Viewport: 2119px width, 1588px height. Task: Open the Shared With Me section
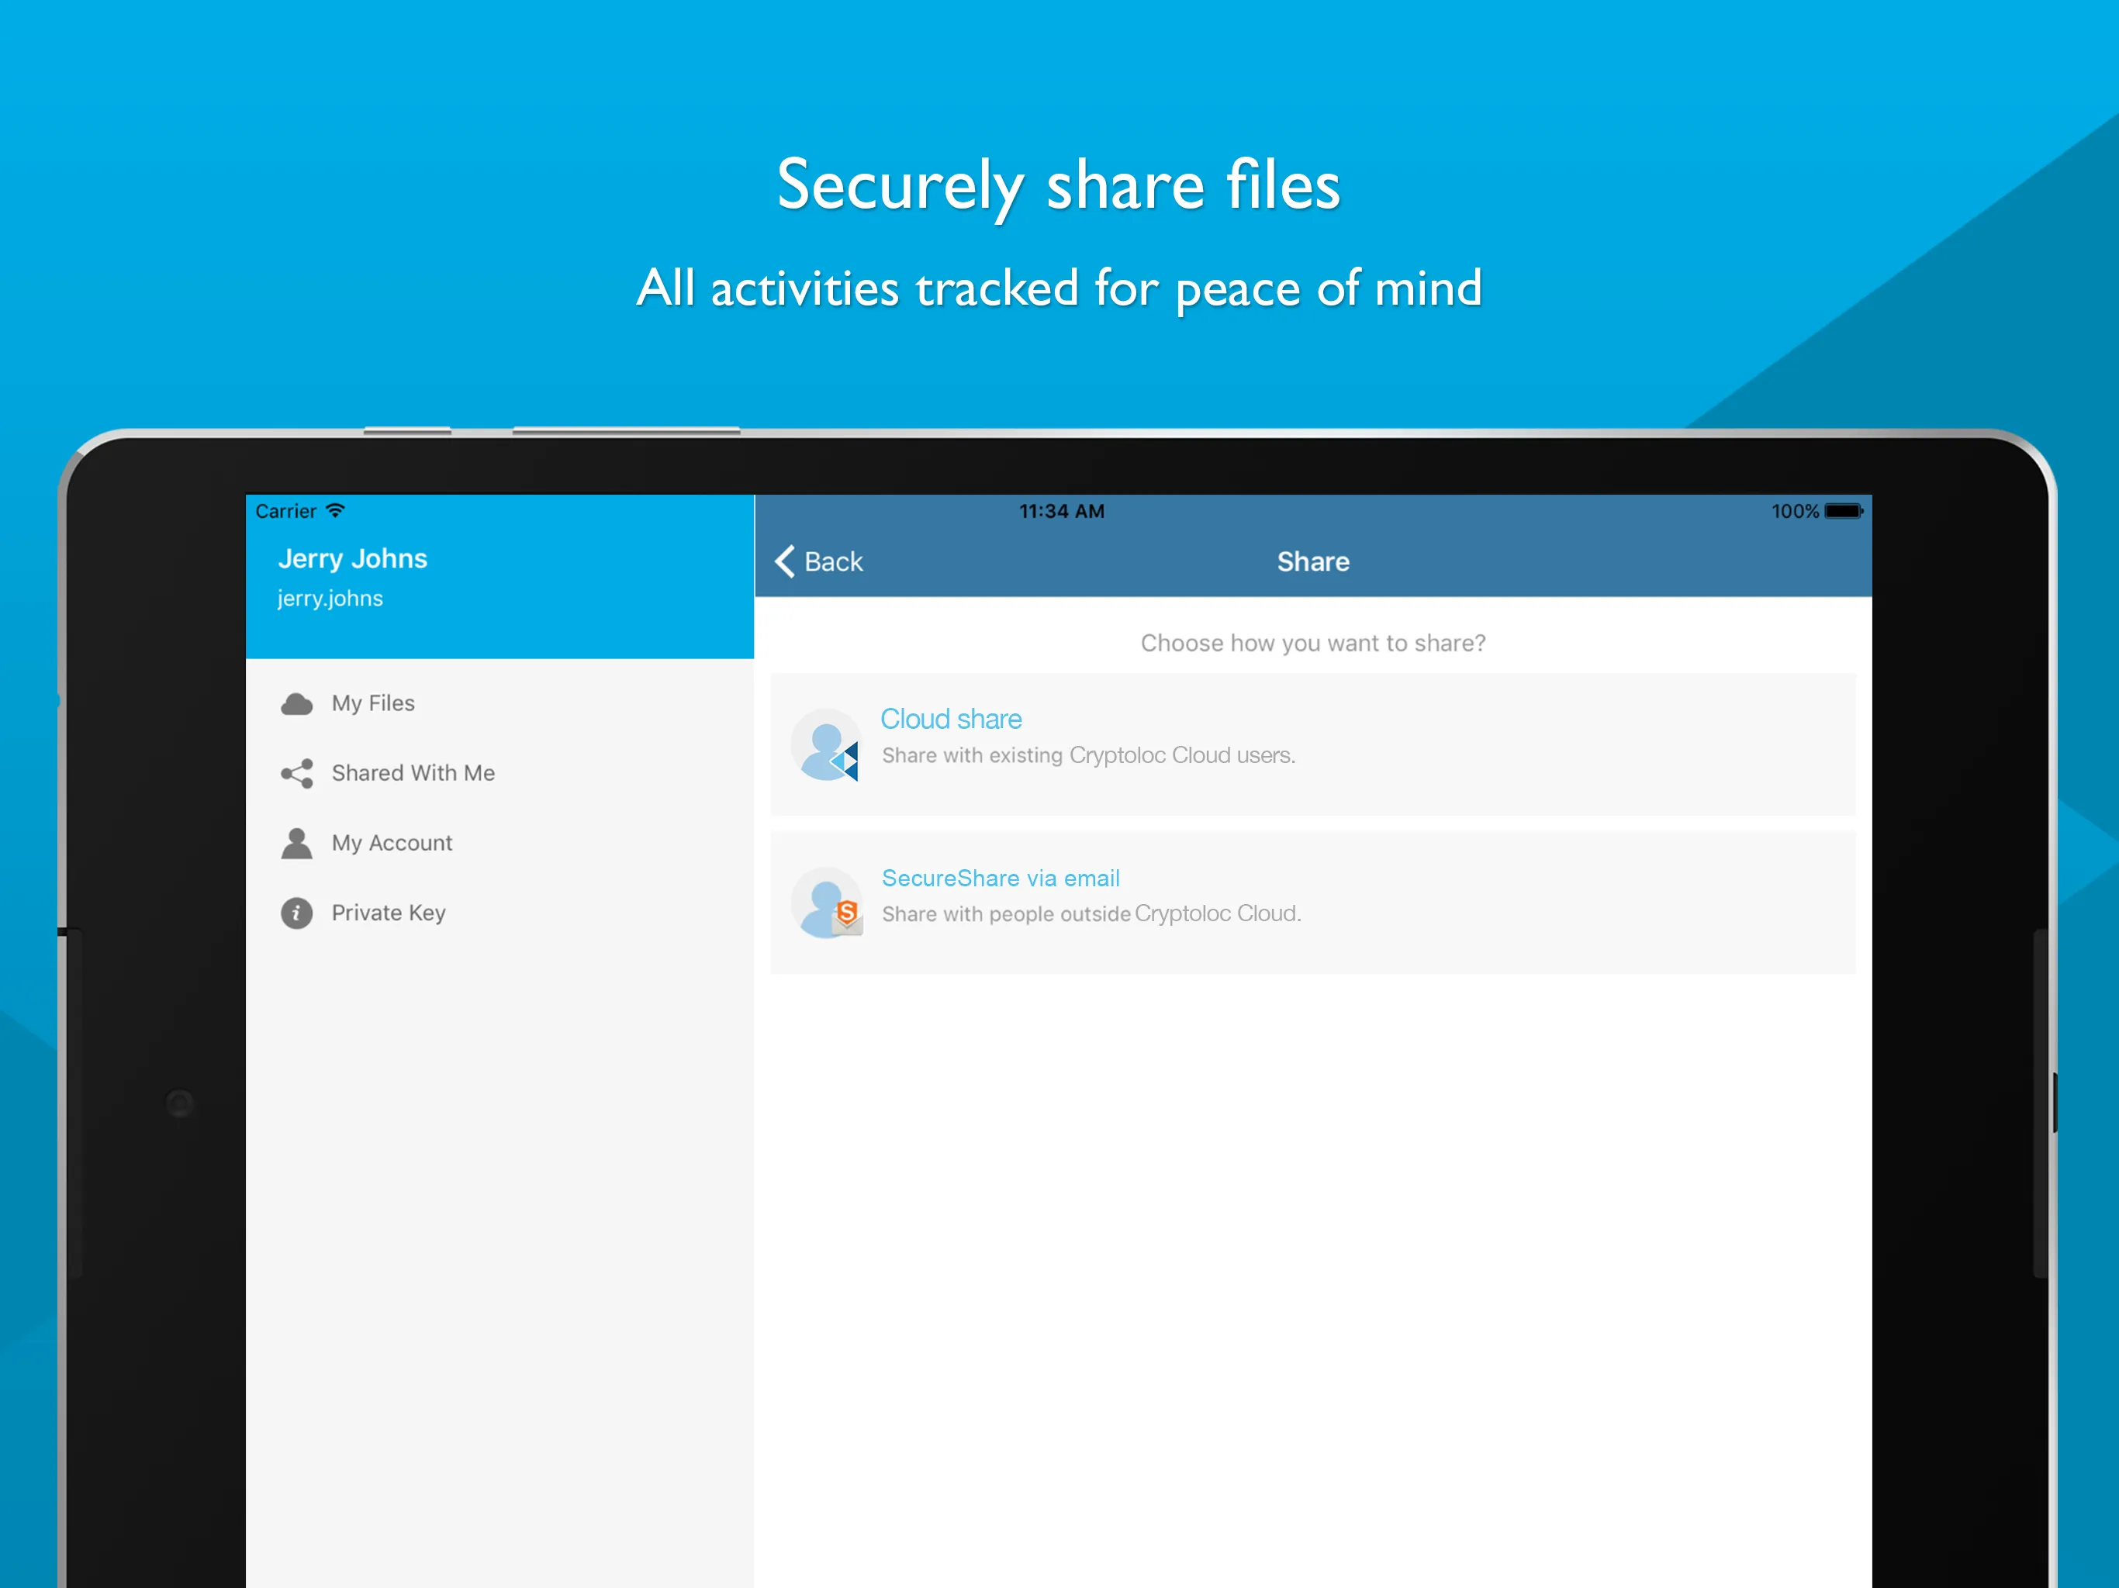point(413,771)
